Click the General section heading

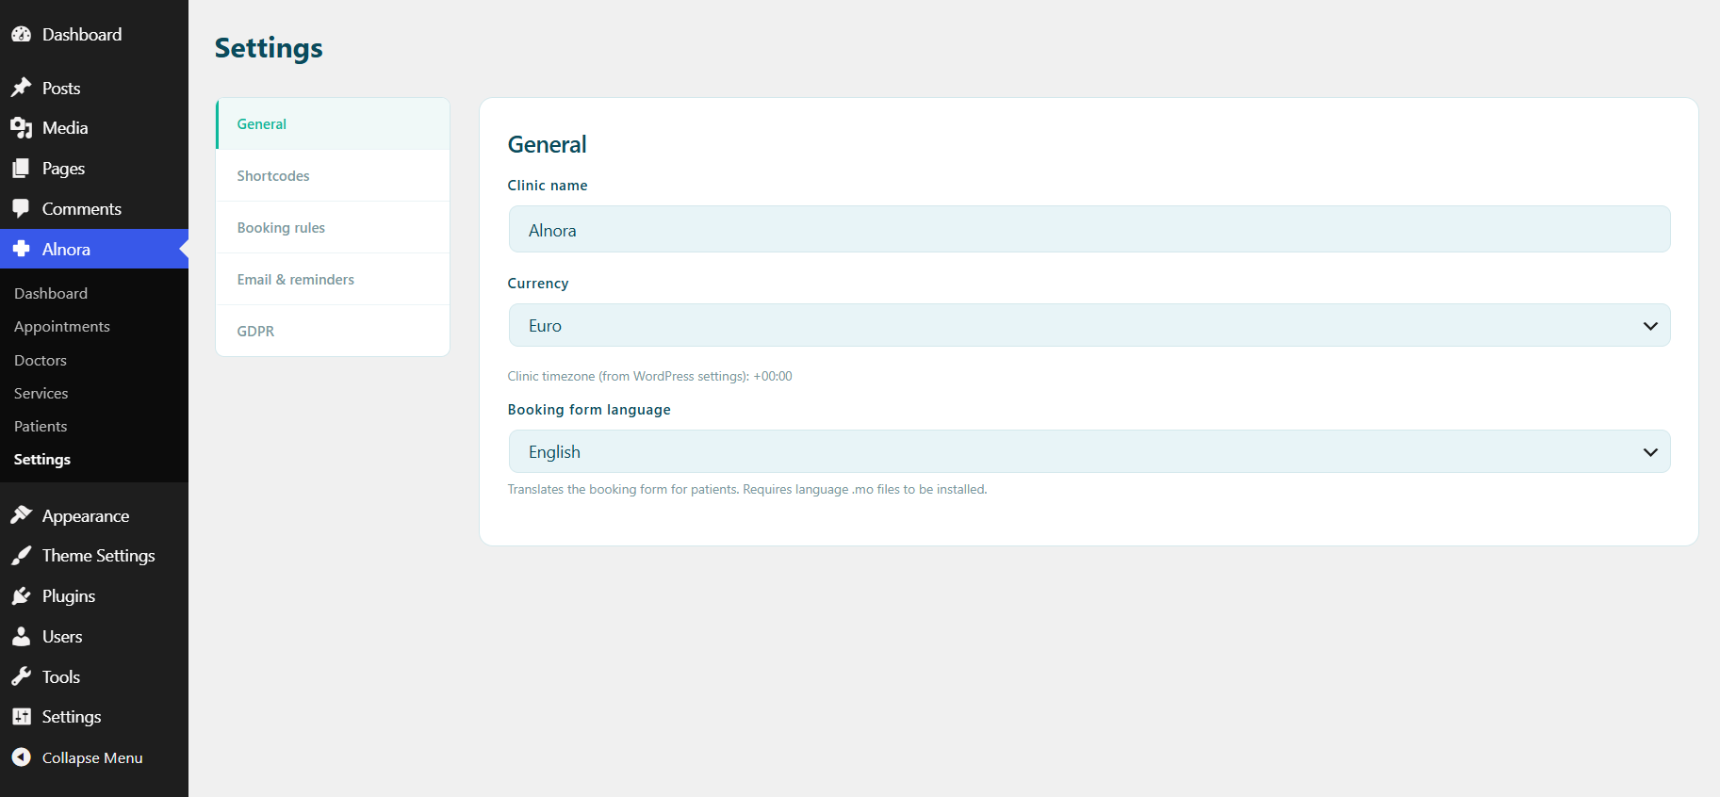point(548,144)
